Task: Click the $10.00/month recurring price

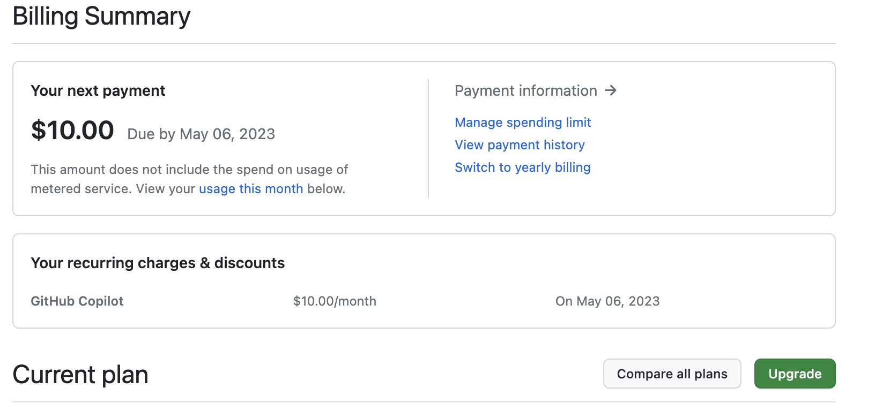Action: 335,301
